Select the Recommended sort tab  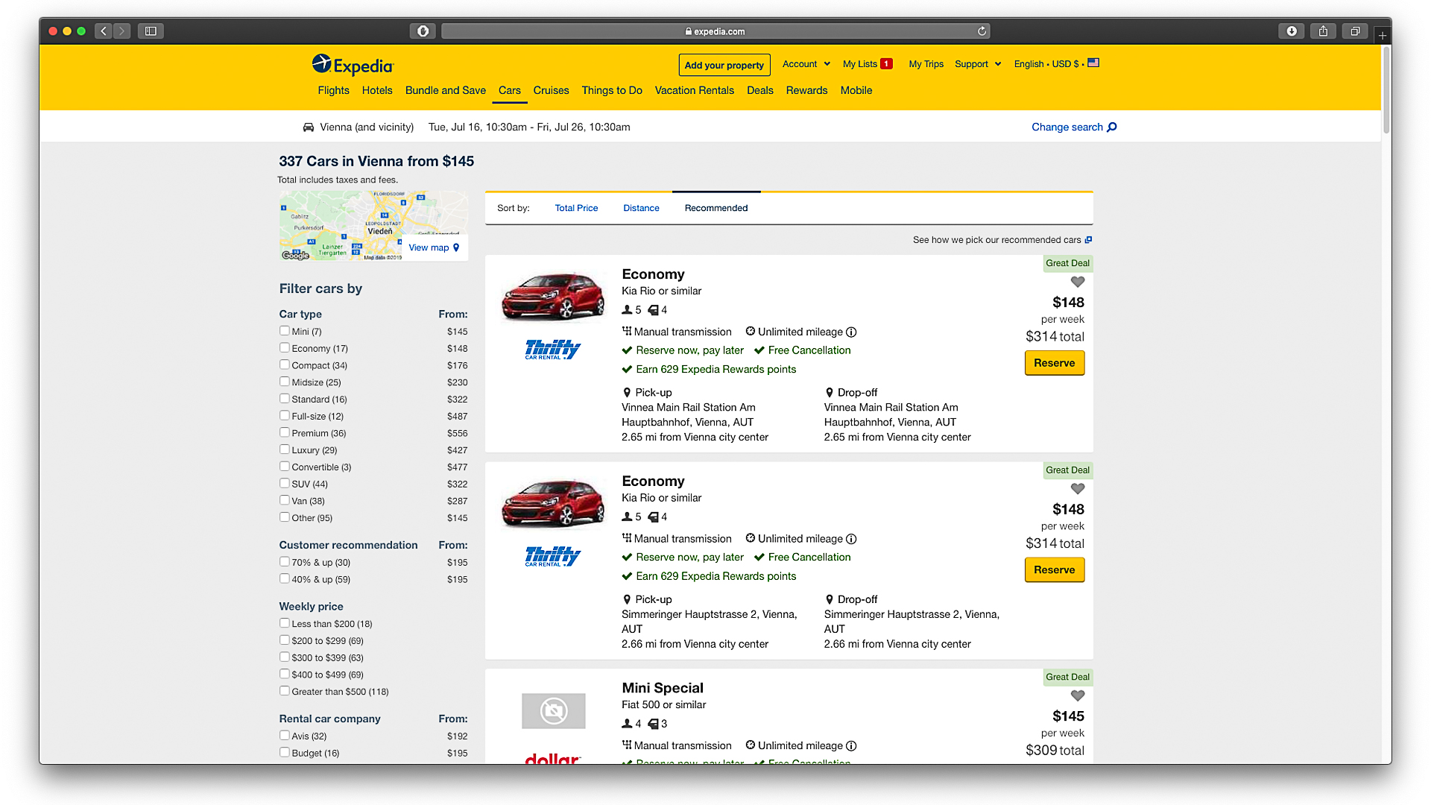point(716,209)
